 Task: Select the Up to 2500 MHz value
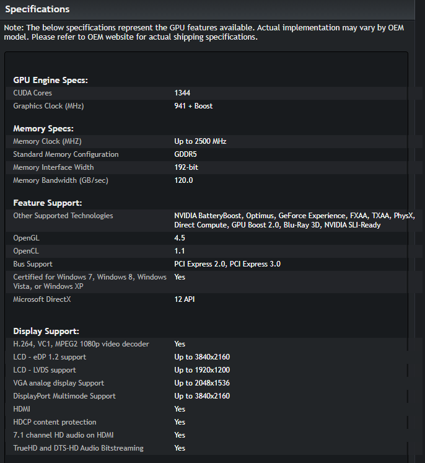click(x=200, y=141)
